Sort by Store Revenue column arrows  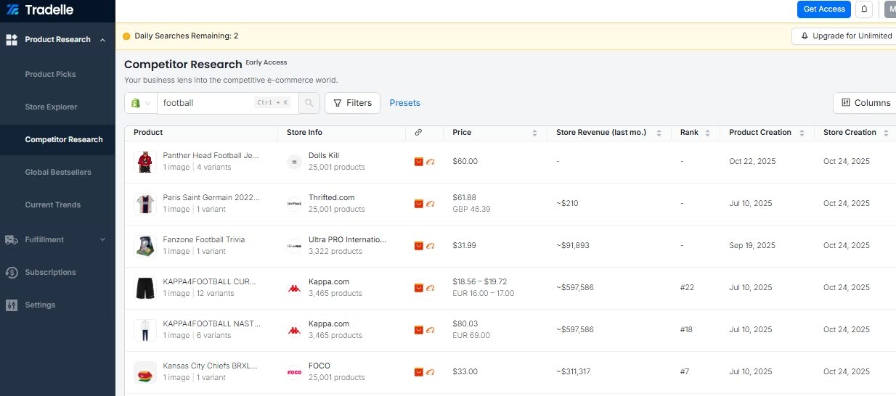pyautogui.click(x=659, y=133)
